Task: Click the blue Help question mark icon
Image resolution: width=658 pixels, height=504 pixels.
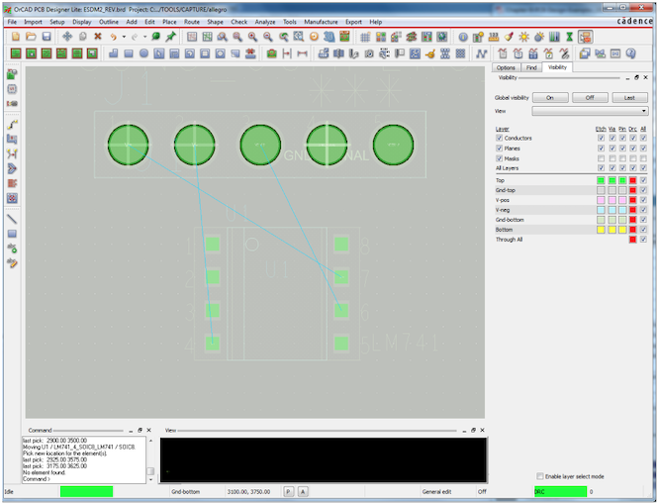Action: point(463,37)
